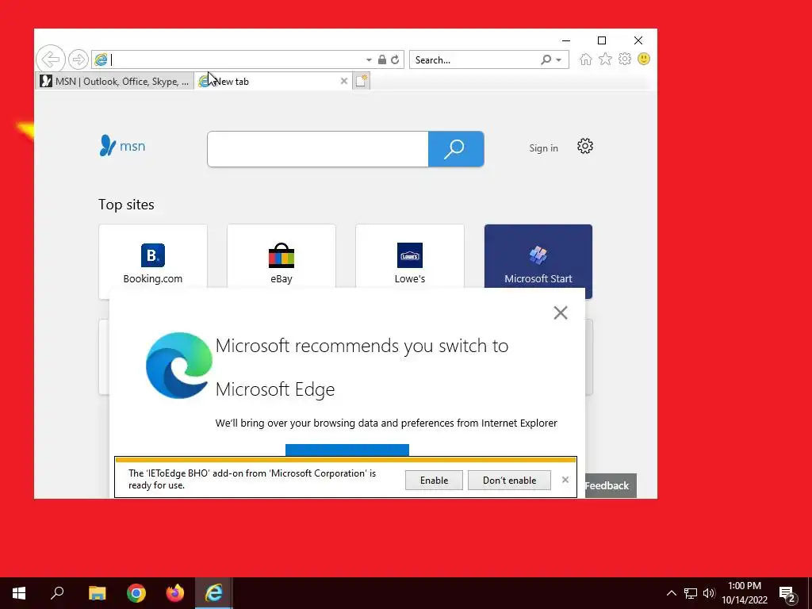Open the Lowe's top site tile
The width and height of the screenshot is (812, 609).
(410, 257)
